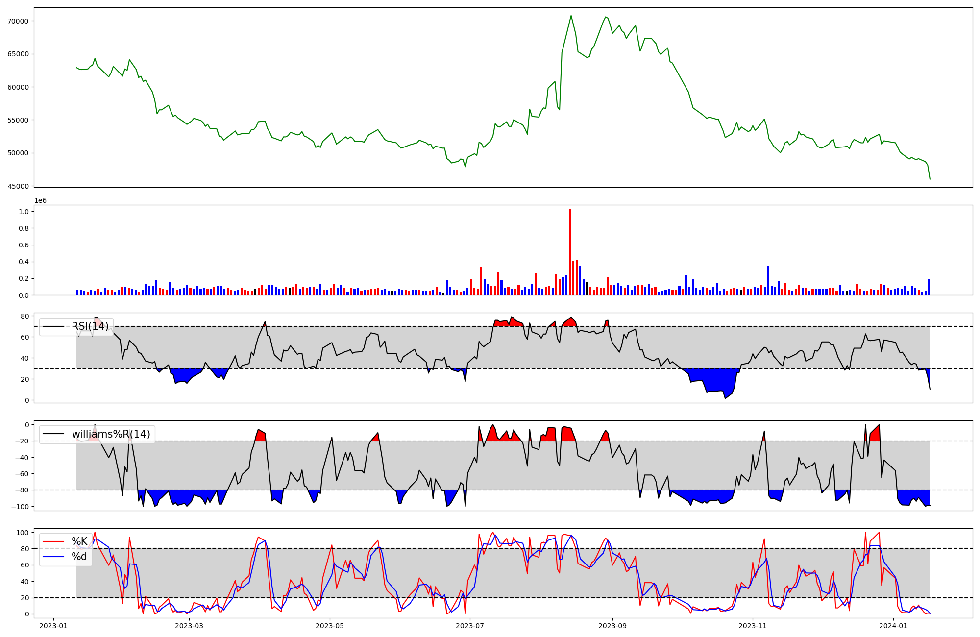Click the %K legend entry text
980x637 pixels.
point(79,541)
